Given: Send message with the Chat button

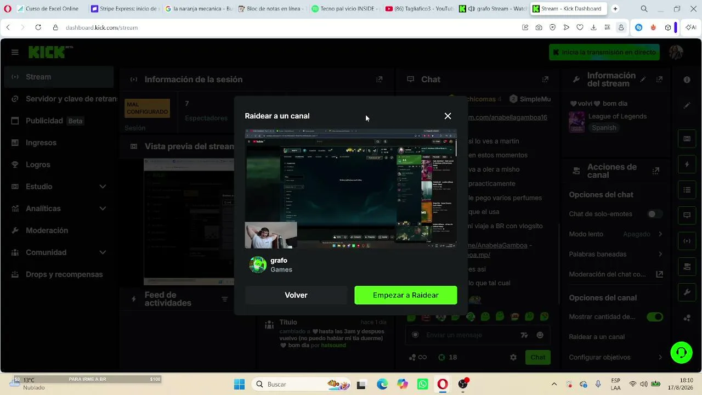Looking at the screenshot, I should tap(538, 357).
